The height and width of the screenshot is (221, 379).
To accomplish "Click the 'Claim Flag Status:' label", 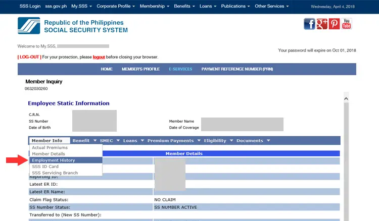I will (x=49, y=199).
